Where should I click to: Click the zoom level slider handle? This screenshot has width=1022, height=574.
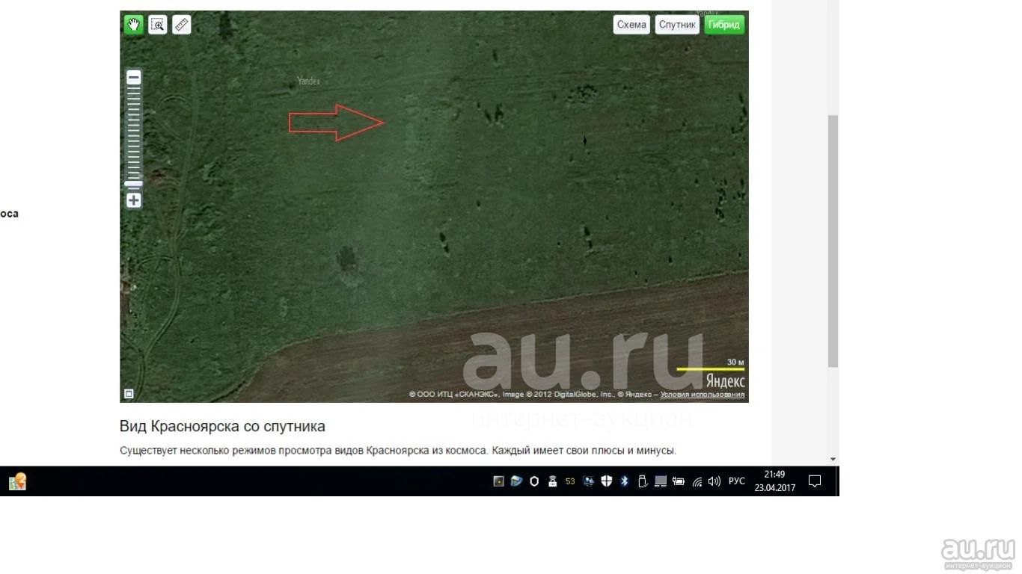tap(134, 183)
